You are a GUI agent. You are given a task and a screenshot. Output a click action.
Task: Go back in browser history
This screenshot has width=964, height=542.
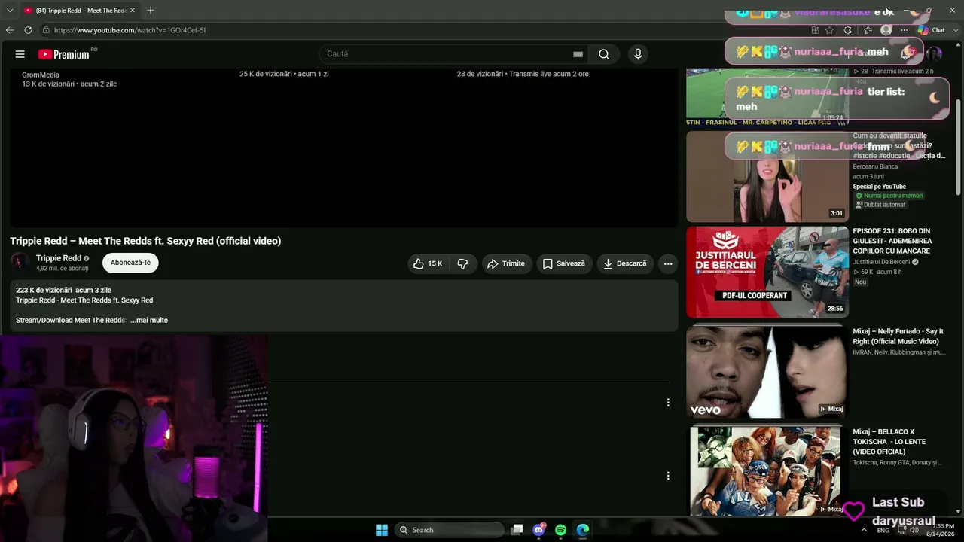coord(10,30)
